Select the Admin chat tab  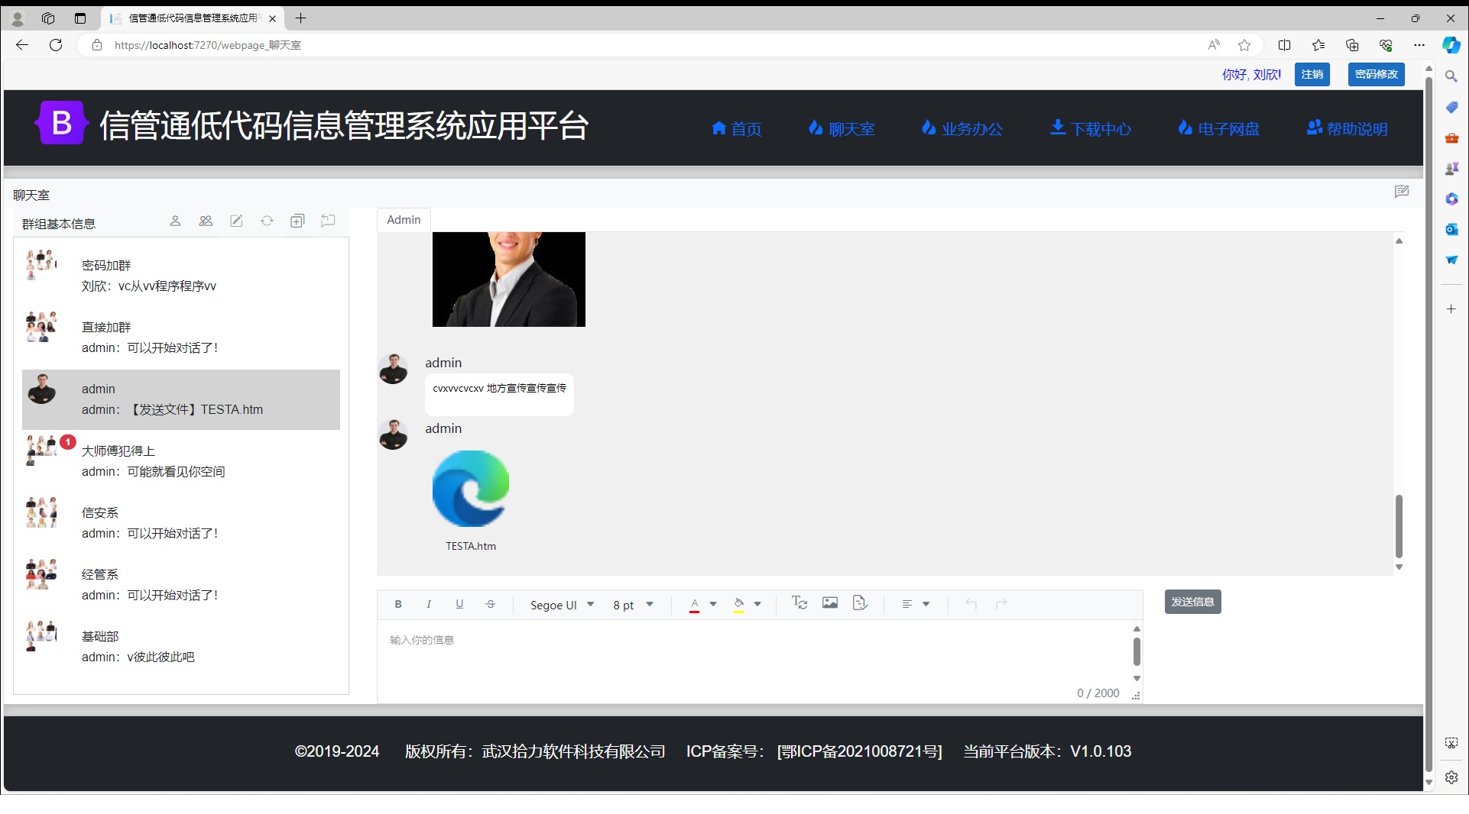(x=403, y=219)
